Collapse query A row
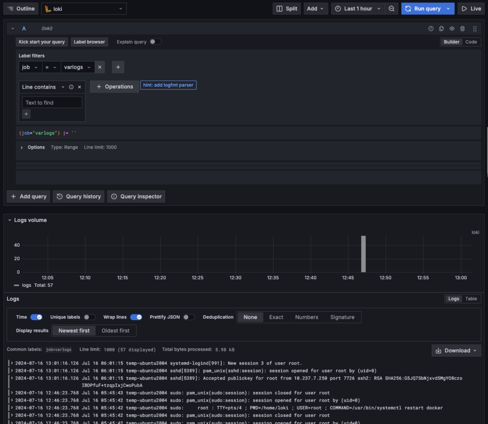This screenshot has height=424, width=488. point(13,28)
